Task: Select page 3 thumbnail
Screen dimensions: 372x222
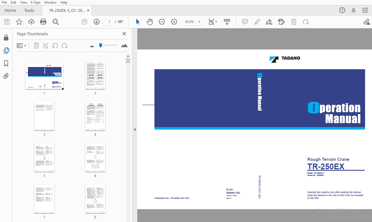Action: tap(44, 116)
